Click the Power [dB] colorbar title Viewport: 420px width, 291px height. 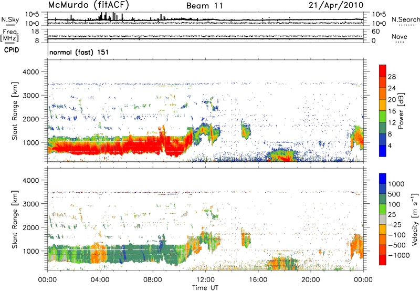(x=401, y=111)
